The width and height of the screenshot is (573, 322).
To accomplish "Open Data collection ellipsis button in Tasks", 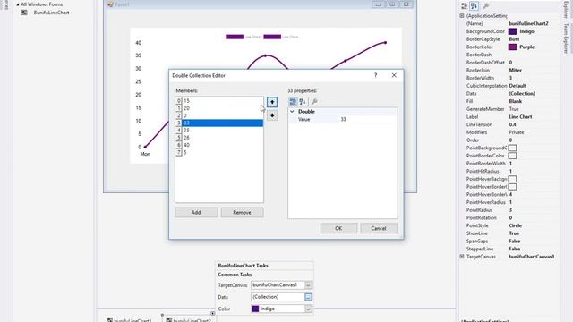I will click(308, 297).
